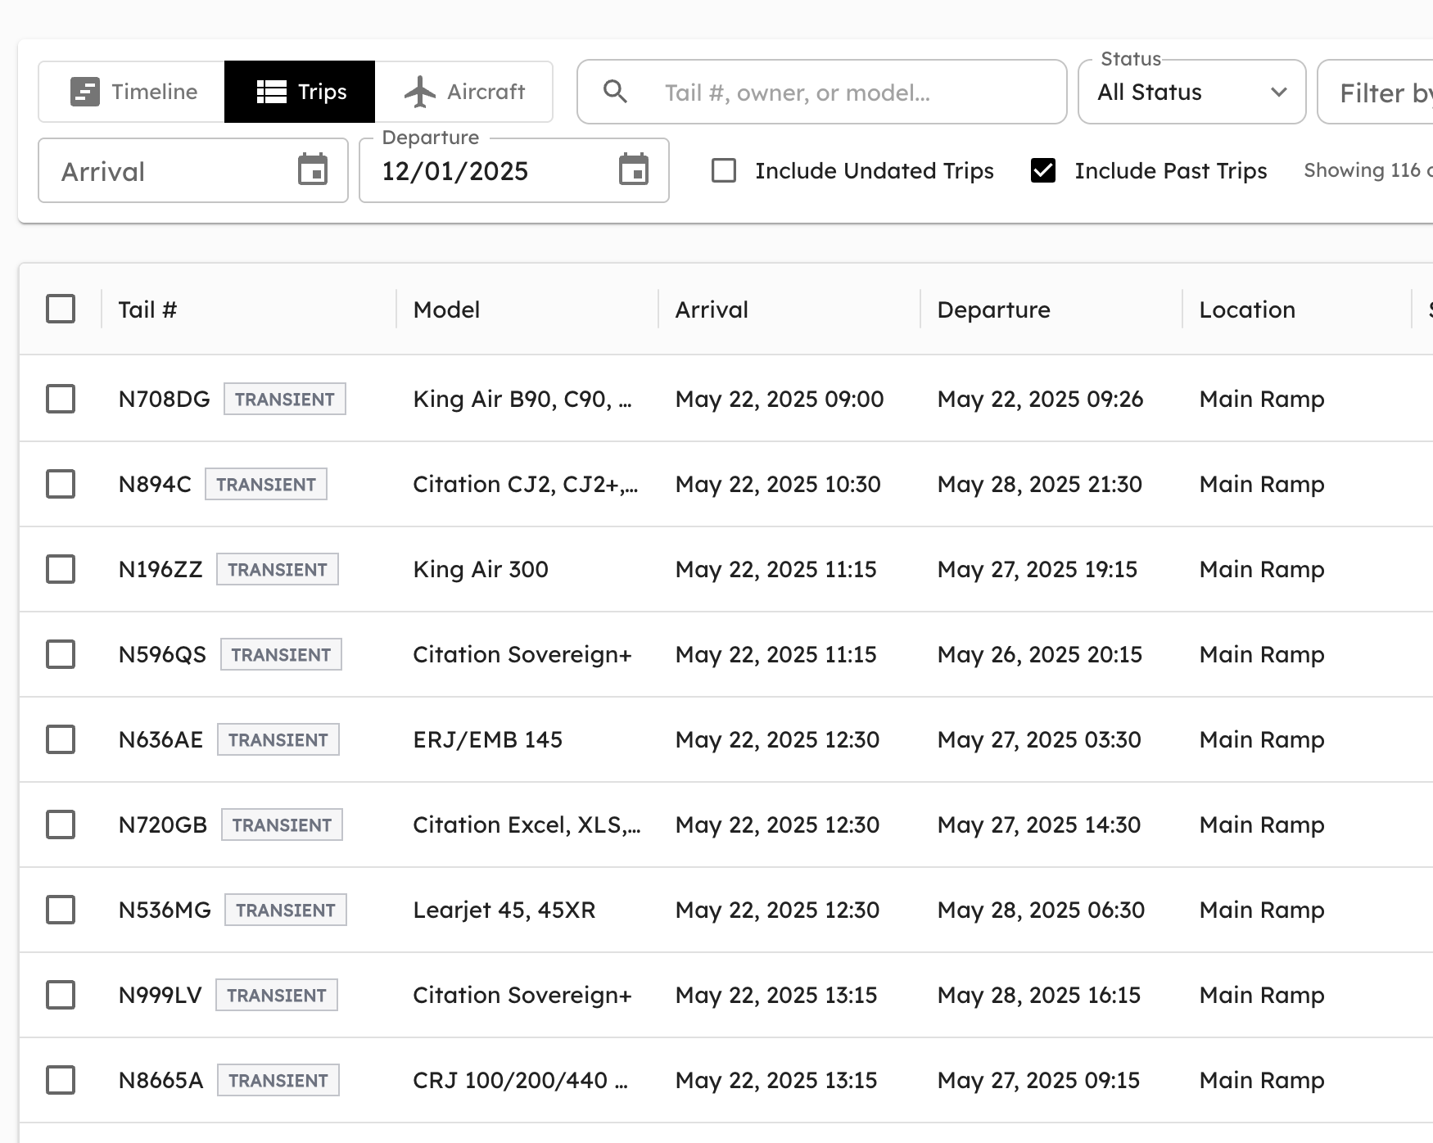Select the N636AE row checkbox

61,739
